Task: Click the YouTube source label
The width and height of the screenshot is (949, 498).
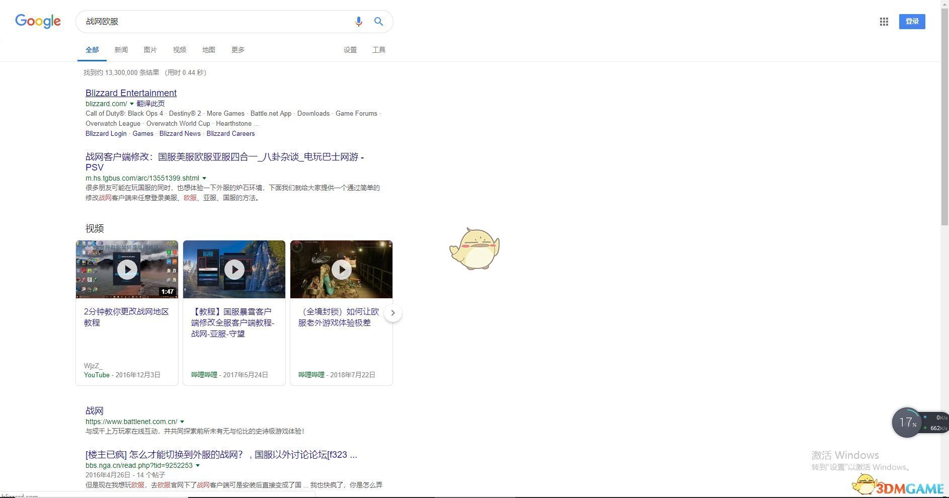Action: (x=97, y=375)
